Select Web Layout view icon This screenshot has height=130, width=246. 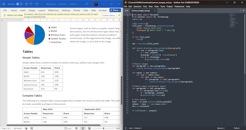pos(89,129)
